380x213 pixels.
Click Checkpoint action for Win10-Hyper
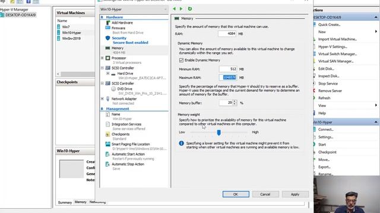tap(327, 152)
